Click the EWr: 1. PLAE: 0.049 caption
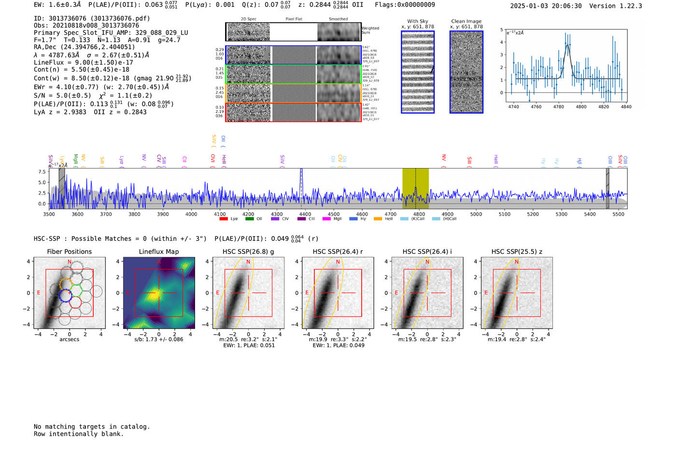Image resolution: width=676 pixels, height=460 pixels. pyautogui.click(x=338, y=345)
